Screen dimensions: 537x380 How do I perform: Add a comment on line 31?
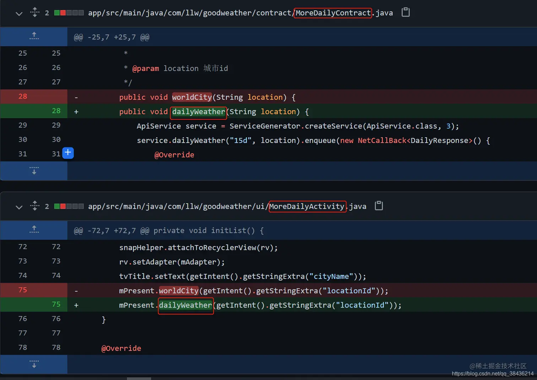click(x=68, y=153)
